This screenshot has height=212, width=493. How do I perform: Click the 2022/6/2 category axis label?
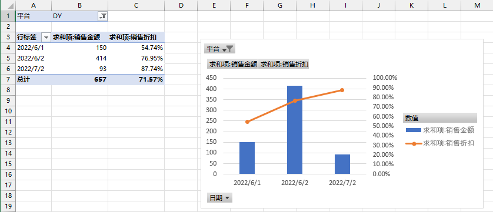coord(295,183)
